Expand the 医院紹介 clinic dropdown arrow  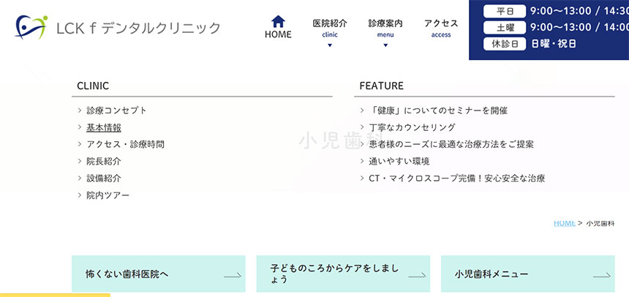tap(330, 45)
